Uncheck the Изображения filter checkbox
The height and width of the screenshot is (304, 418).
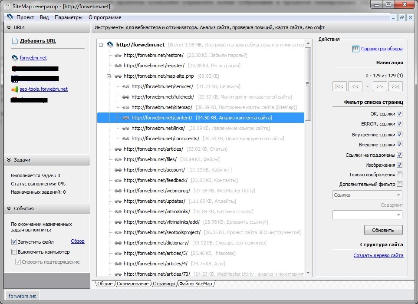click(x=399, y=165)
